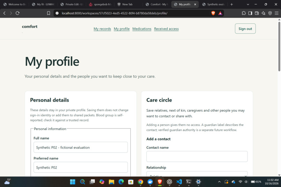Open the Extensions puzzle icon
Image resolution: width=281 pixels, height=187 pixels.
[244, 13]
